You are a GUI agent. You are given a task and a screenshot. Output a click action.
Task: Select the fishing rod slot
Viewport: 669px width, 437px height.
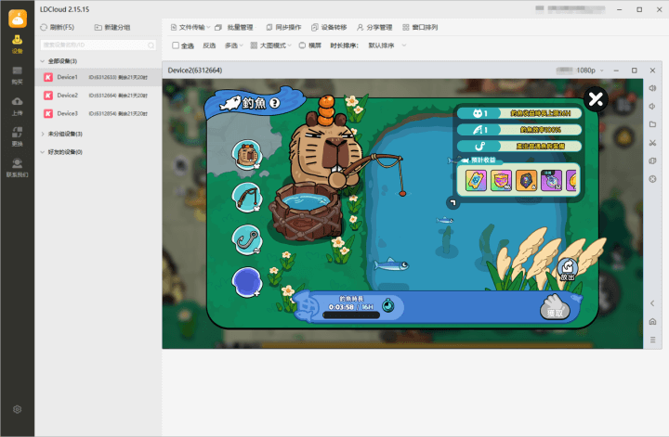click(247, 198)
